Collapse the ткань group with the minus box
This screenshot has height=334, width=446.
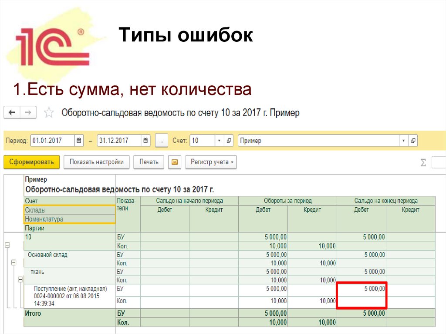coord(20,280)
